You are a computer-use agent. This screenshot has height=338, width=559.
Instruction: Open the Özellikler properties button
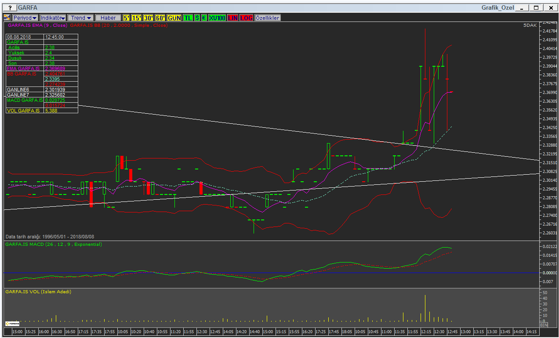click(x=267, y=18)
